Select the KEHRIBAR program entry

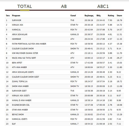pos(17,39)
